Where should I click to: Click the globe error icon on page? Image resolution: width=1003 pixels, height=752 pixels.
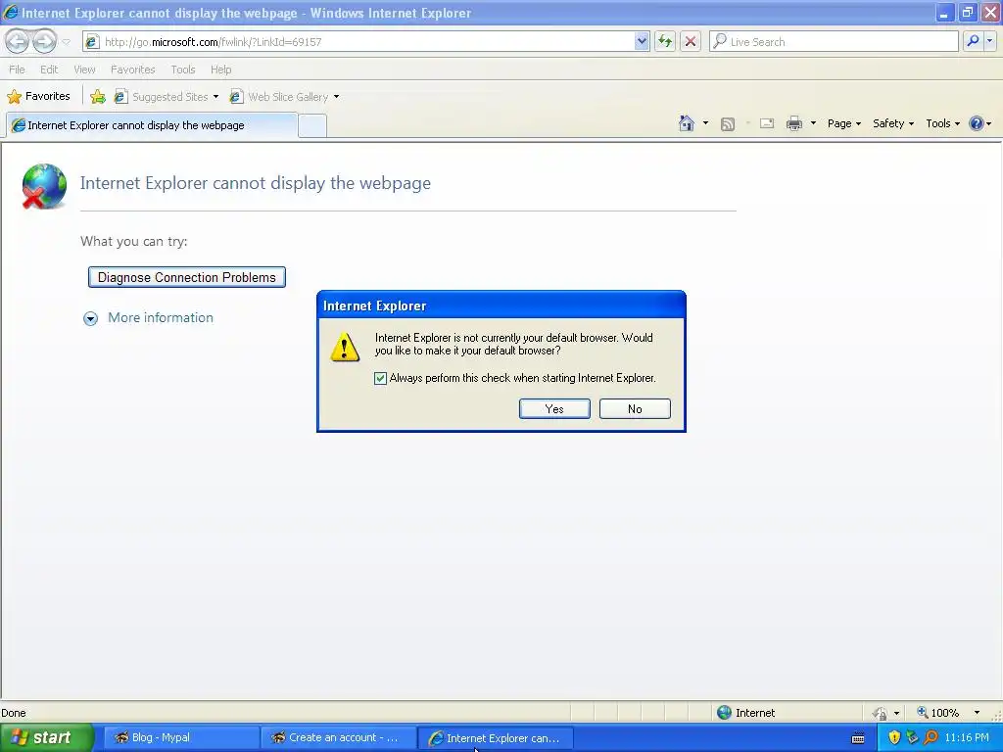43,186
